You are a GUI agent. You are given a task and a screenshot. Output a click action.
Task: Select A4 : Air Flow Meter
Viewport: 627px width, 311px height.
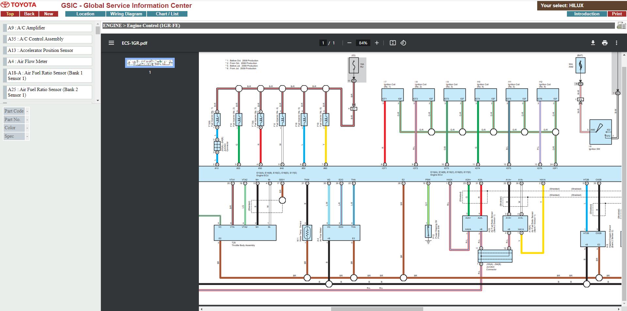pyautogui.click(x=48, y=61)
